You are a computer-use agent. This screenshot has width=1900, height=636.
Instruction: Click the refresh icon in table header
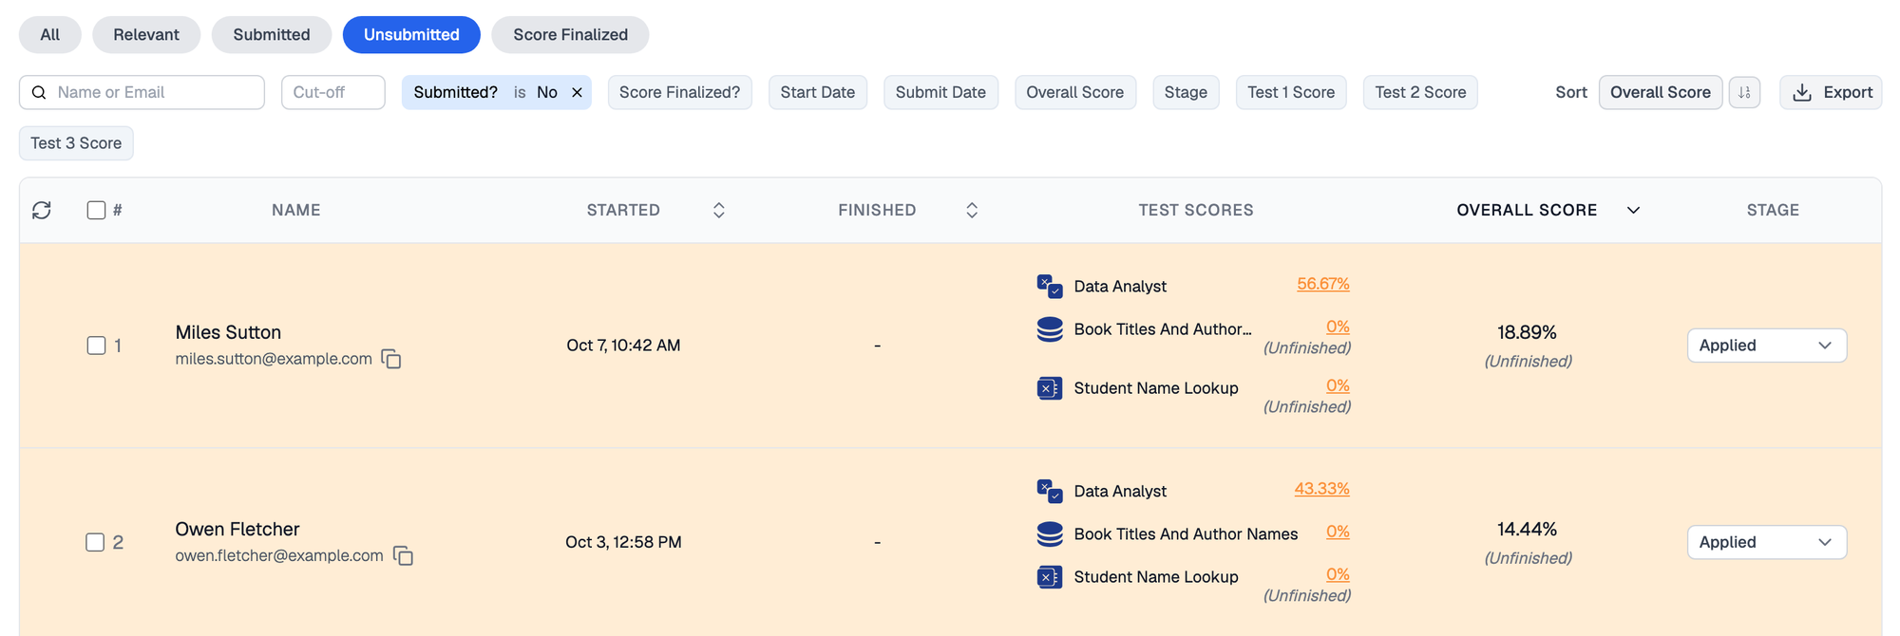tap(42, 210)
